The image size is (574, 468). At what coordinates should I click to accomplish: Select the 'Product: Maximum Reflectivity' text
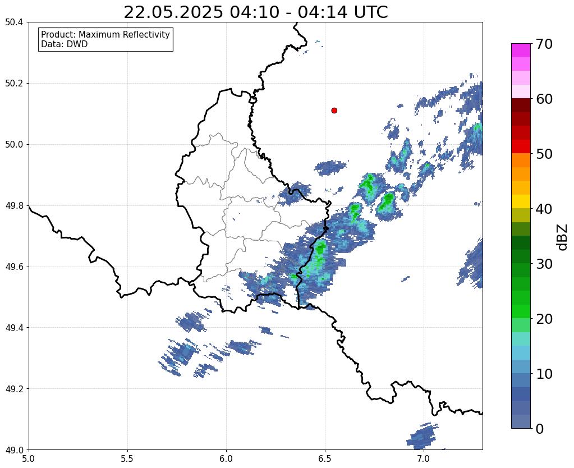pos(105,34)
